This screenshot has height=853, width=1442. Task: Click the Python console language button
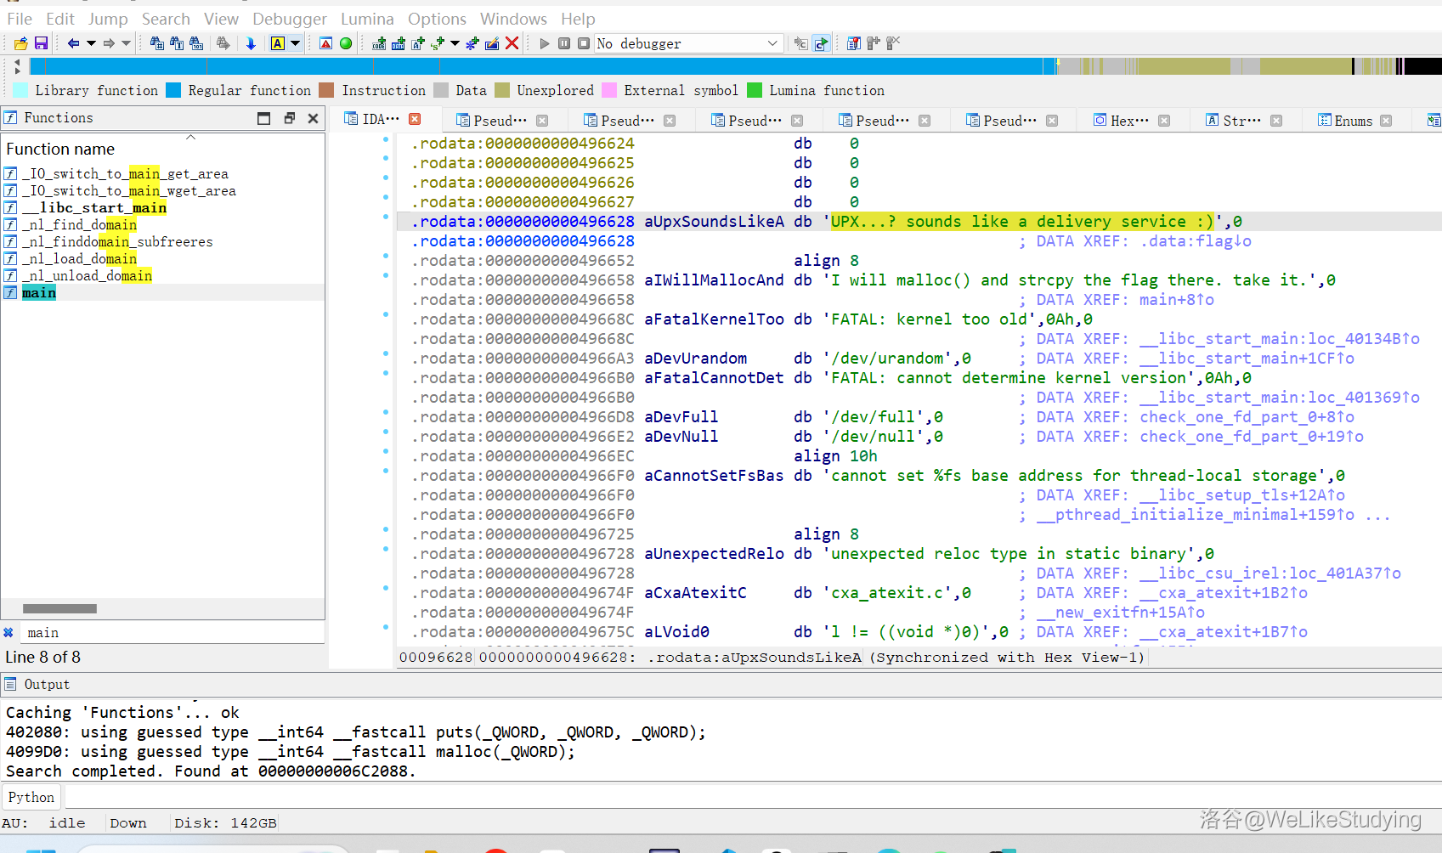coord(31,797)
